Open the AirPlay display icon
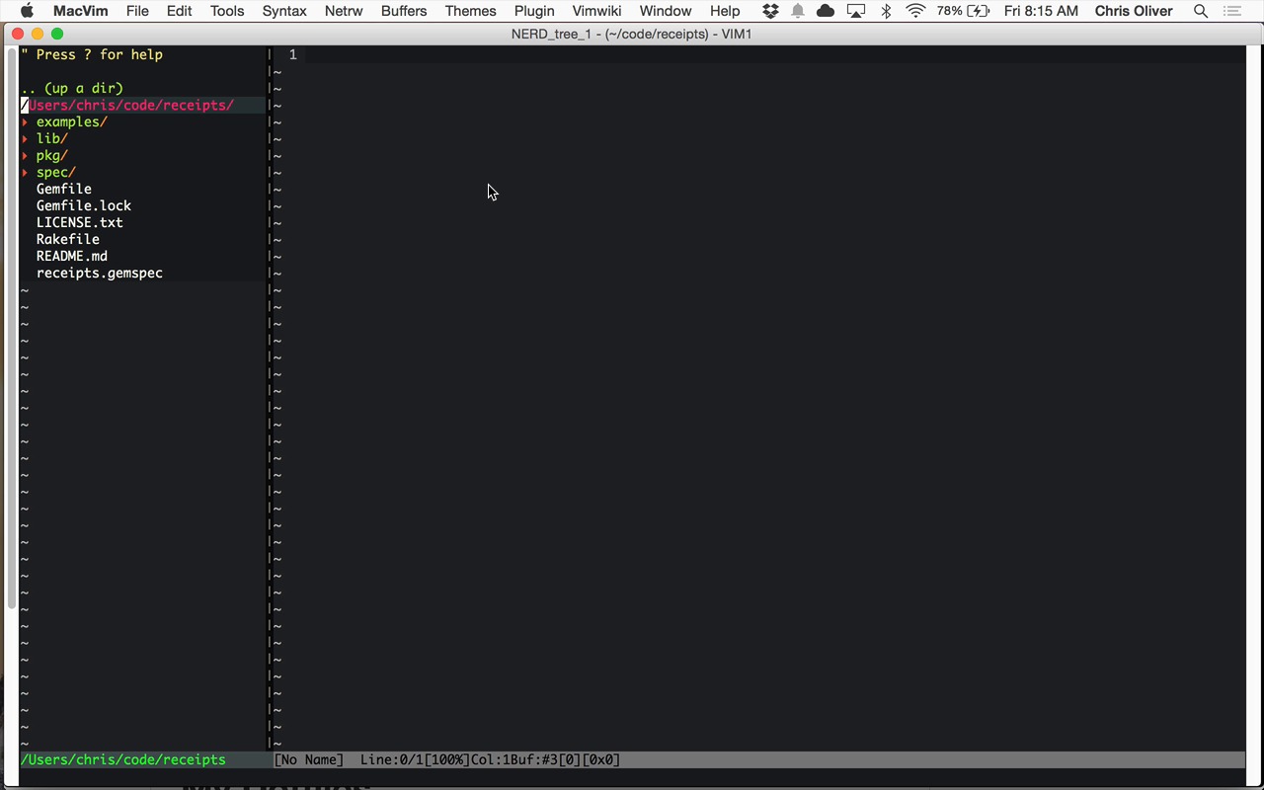This screenshot has height=790, width=1264. 856,11
